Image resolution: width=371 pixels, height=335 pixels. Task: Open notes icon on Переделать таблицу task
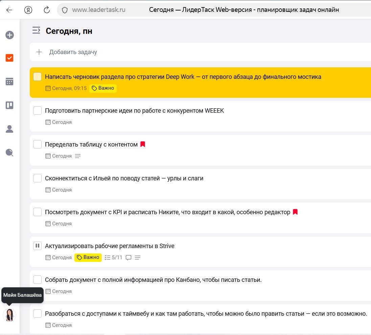coord(77,156)
